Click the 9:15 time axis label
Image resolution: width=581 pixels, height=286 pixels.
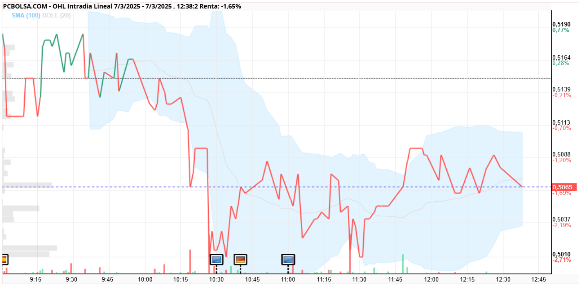coord(35,279)
